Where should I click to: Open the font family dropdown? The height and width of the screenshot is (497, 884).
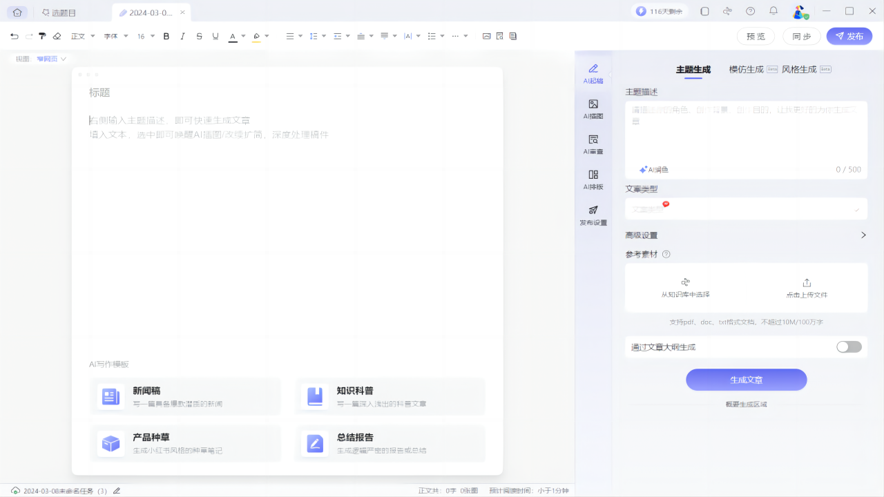(115, 36)
